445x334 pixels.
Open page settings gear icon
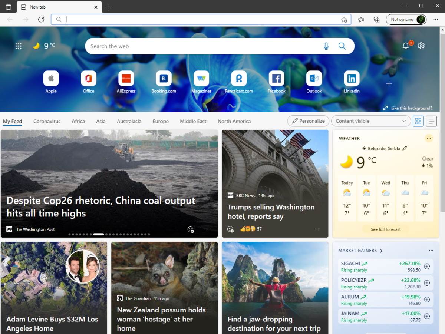point(421,46)
